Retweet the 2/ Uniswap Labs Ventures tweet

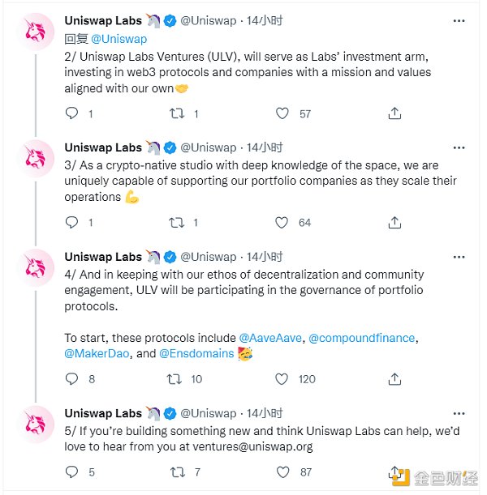[x=175, y=113]
